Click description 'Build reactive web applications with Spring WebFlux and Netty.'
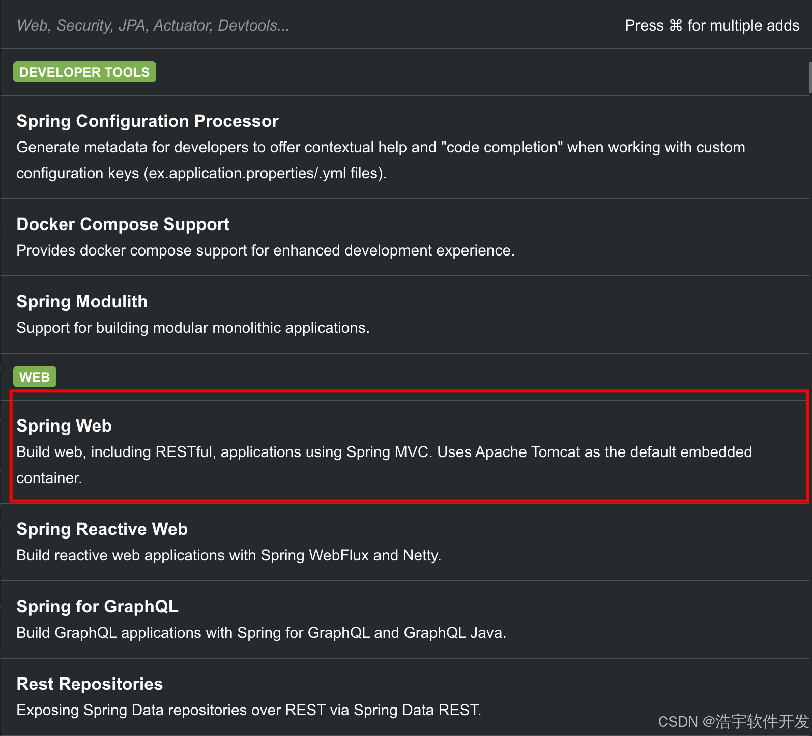The width and height of the screenshot is (812, 736). click(229, 555)
